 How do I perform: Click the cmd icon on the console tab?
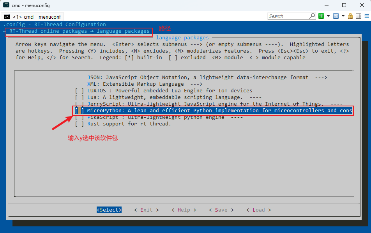click(x=7, y=16)
